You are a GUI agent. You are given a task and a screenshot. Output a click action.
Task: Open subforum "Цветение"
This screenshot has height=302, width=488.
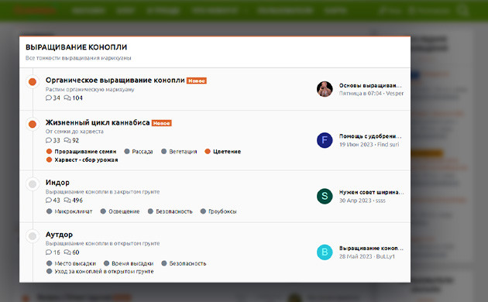(227, 152)
